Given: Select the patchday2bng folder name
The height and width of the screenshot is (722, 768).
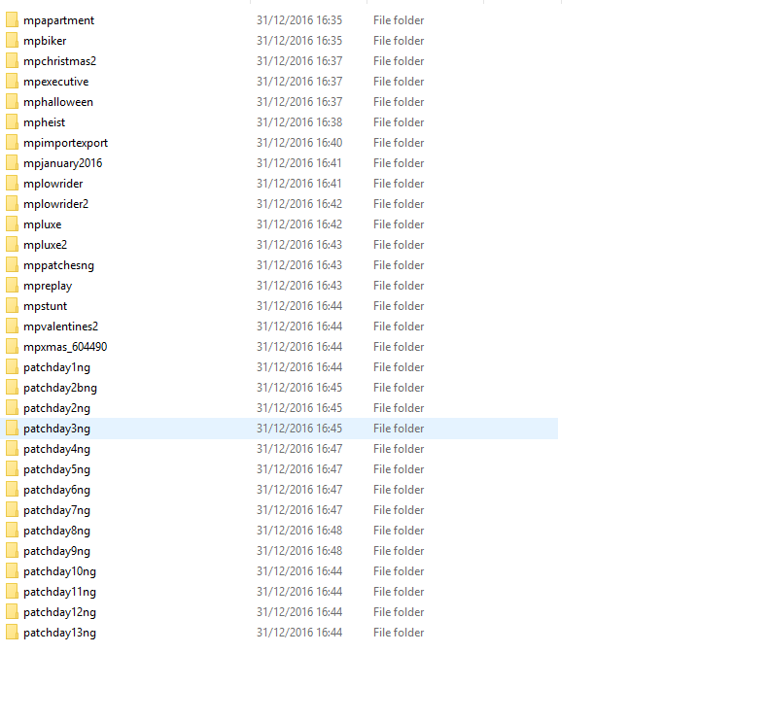Looking at the screenshot, I should 60,388.
